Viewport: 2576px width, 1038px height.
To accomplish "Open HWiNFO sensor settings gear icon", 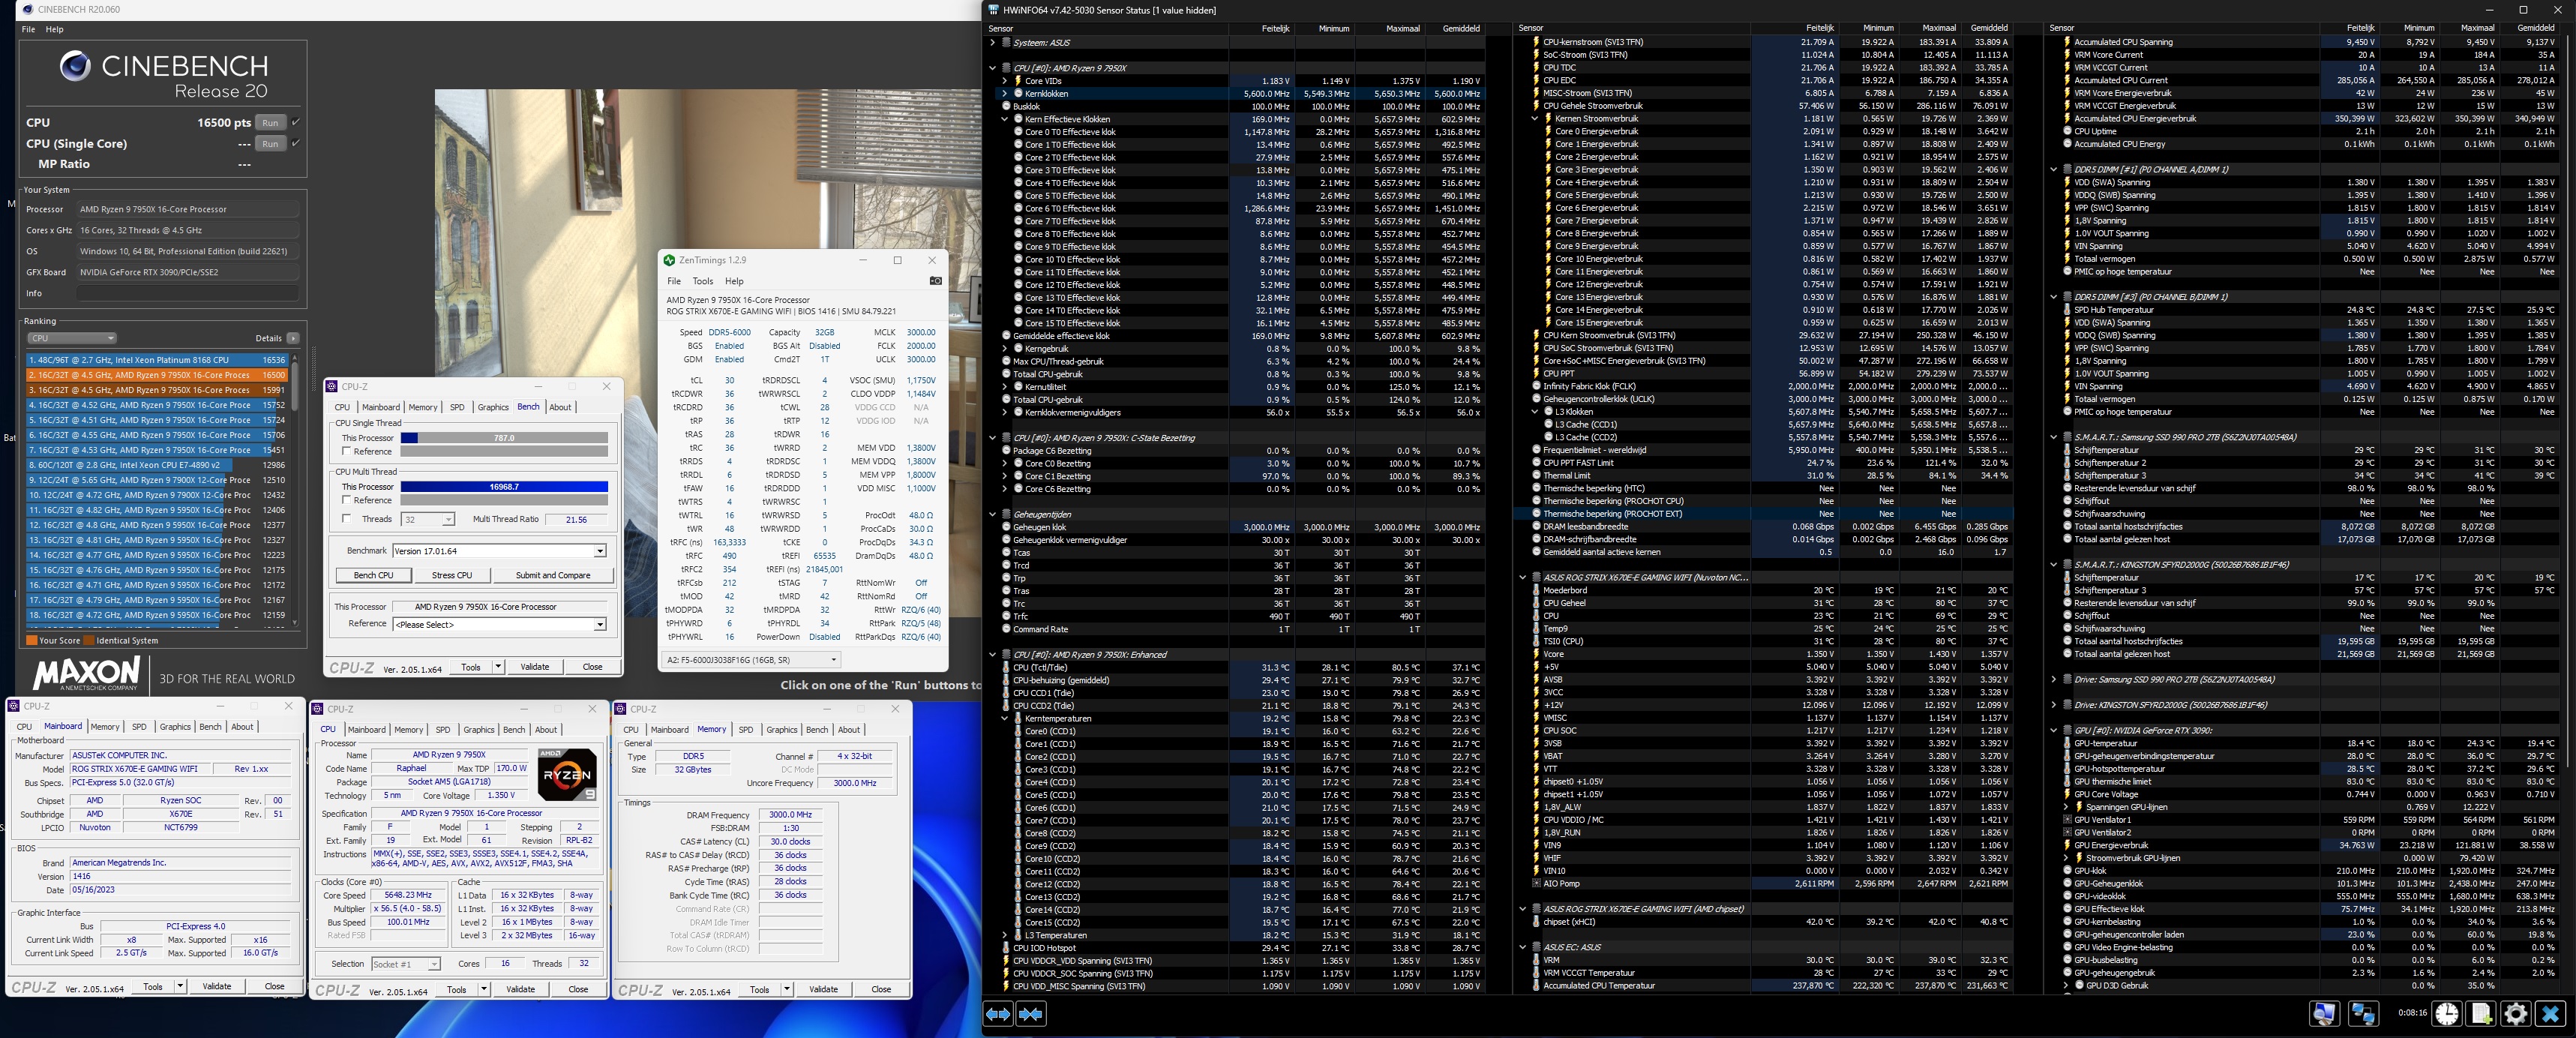I will pyautogui.click(x=2515, y=1014).
